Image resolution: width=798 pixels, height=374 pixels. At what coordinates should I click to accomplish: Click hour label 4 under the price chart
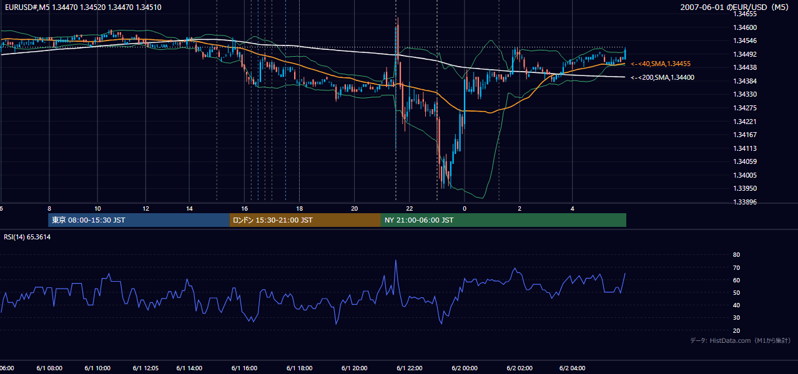[573, 208]
